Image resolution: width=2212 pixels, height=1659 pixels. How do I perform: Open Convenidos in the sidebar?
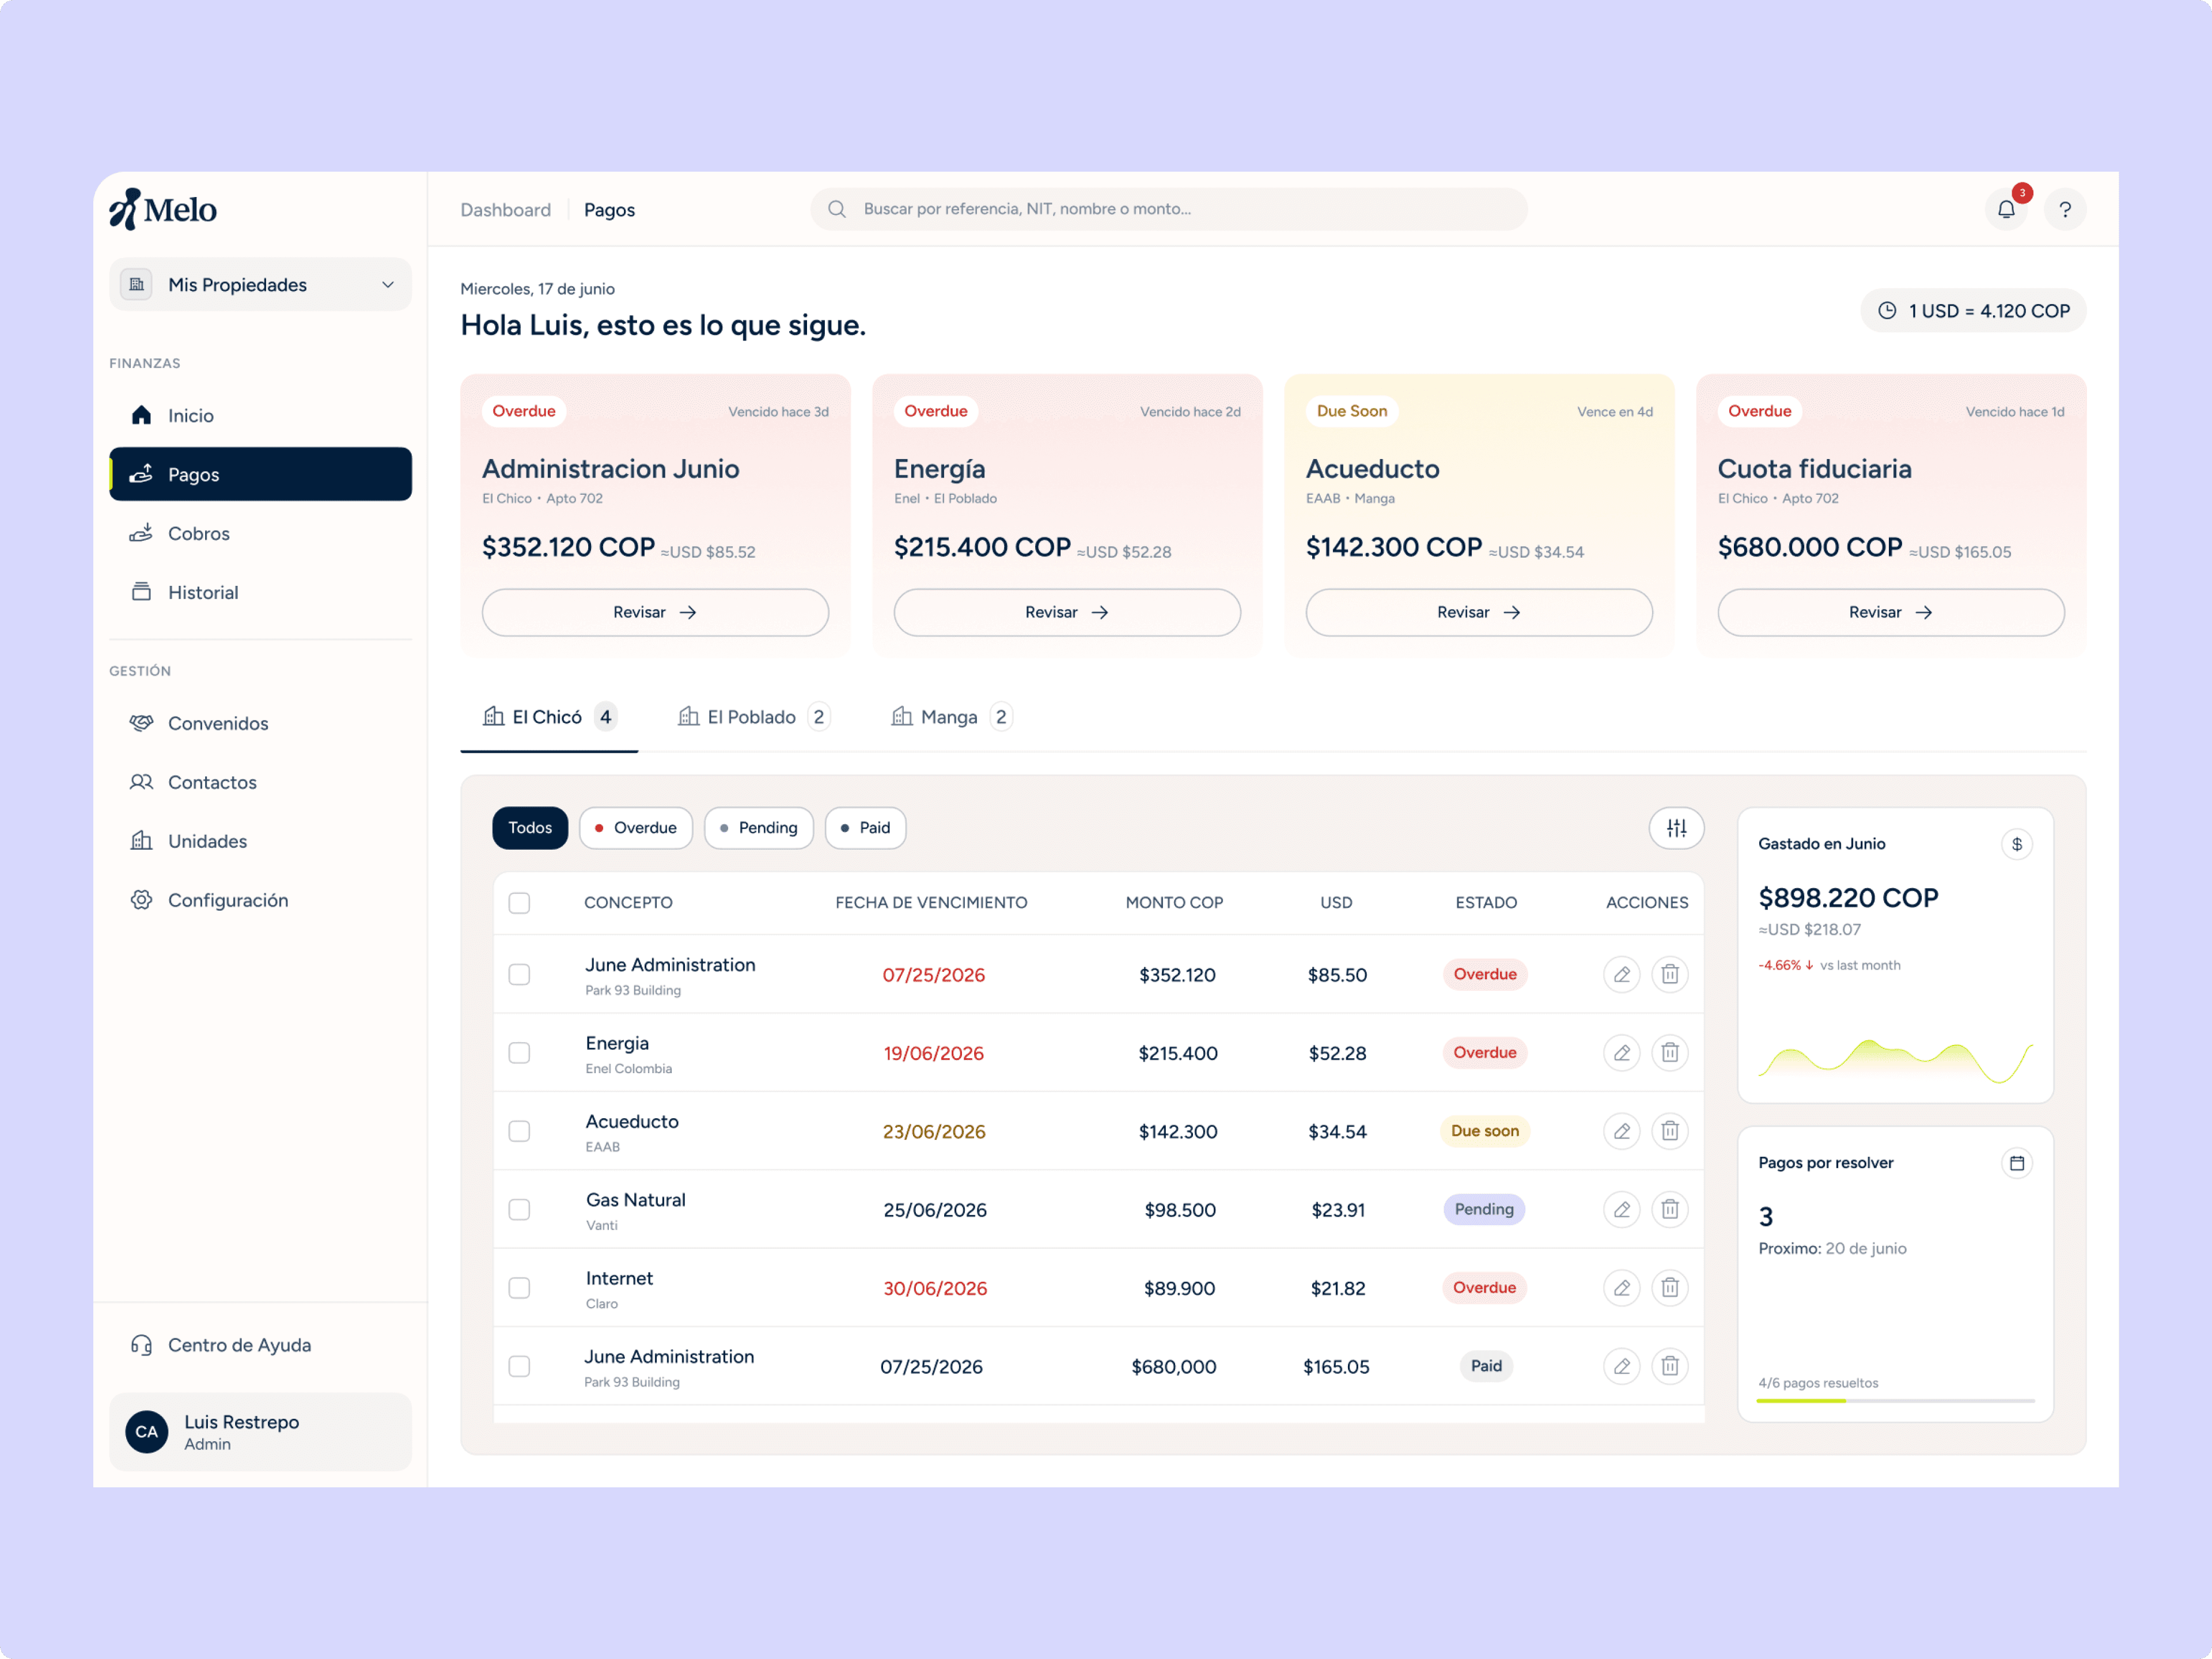[x=260, y=723]
